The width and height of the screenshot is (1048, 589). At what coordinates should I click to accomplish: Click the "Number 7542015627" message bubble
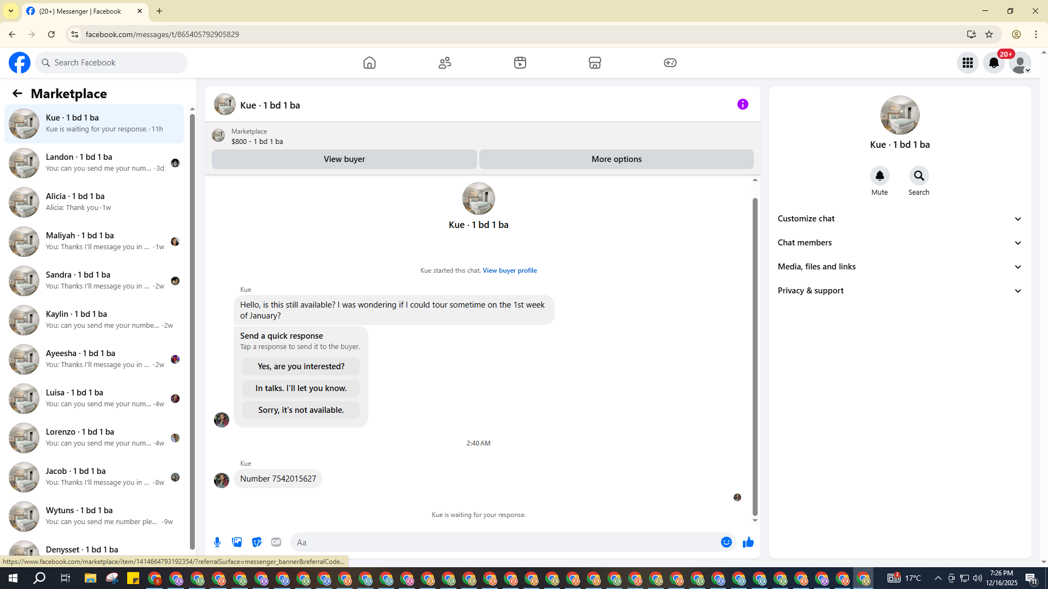click(278, 479)
